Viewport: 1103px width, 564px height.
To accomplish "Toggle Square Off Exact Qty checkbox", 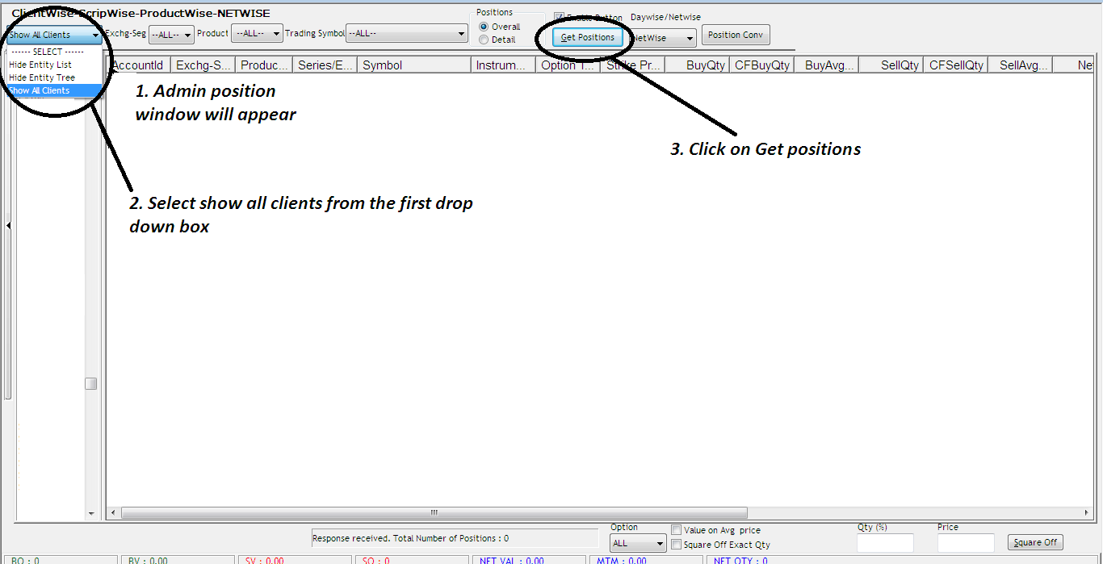I will [677, 545].
